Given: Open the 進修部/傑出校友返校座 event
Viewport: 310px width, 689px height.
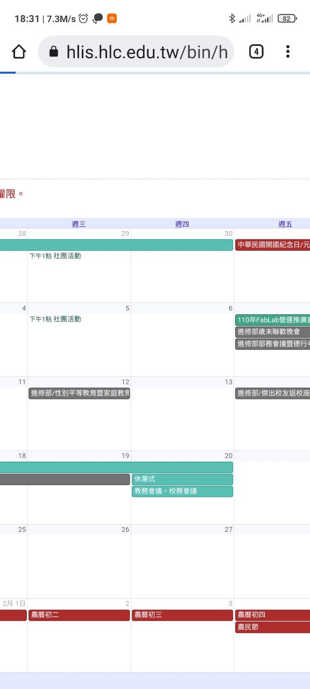Looking at the screenshot, I should pyautogui.click(x=272, y=393).
